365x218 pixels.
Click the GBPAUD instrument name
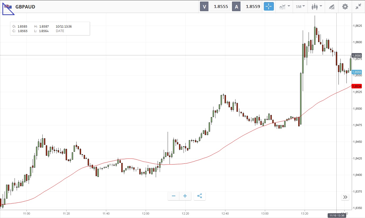pyautogui.click(x=25, y=7)
